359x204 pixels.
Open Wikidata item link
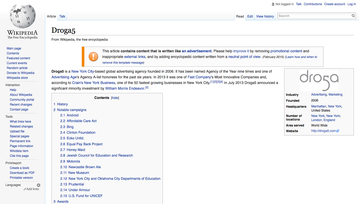(x=19, y=151)
